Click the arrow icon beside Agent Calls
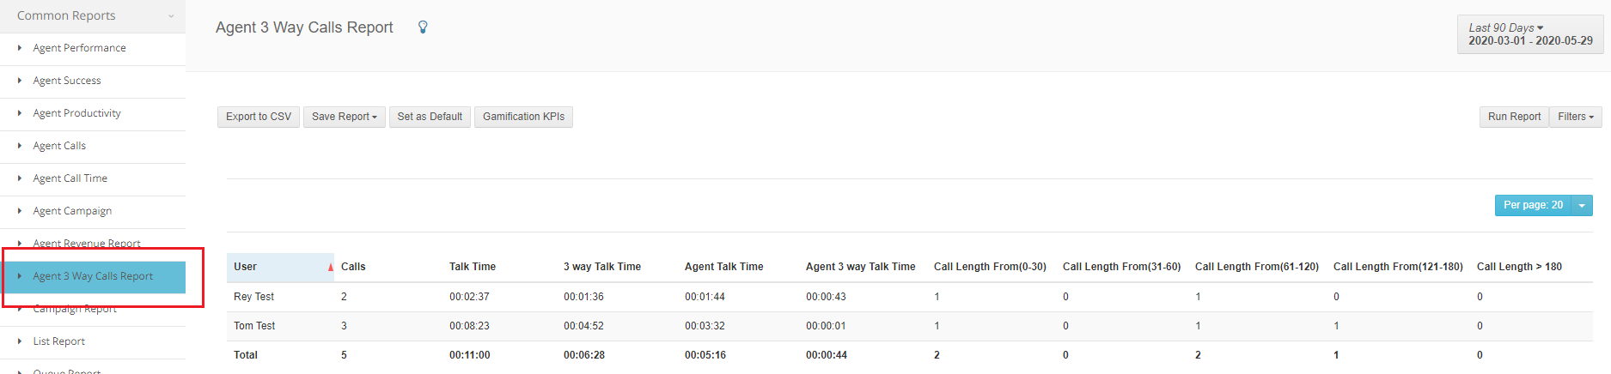 pyautogui.click(x=20, y=146)
